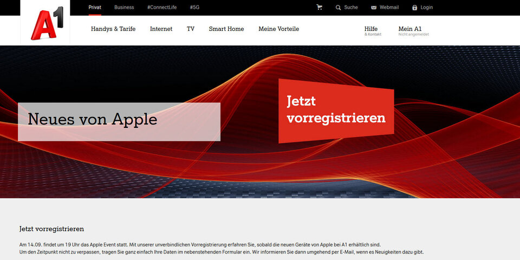This screenshot has height=260, width=520.
Task: Click the Neues von Apple headline
Action: click(93, 119)
